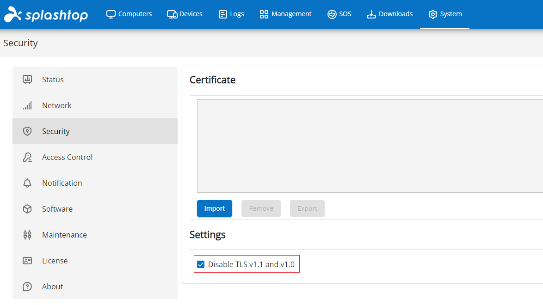This screenshot has height=305, width=543.
Task: Click the Status chart icon in sidebar
Action: pos(27,79)
